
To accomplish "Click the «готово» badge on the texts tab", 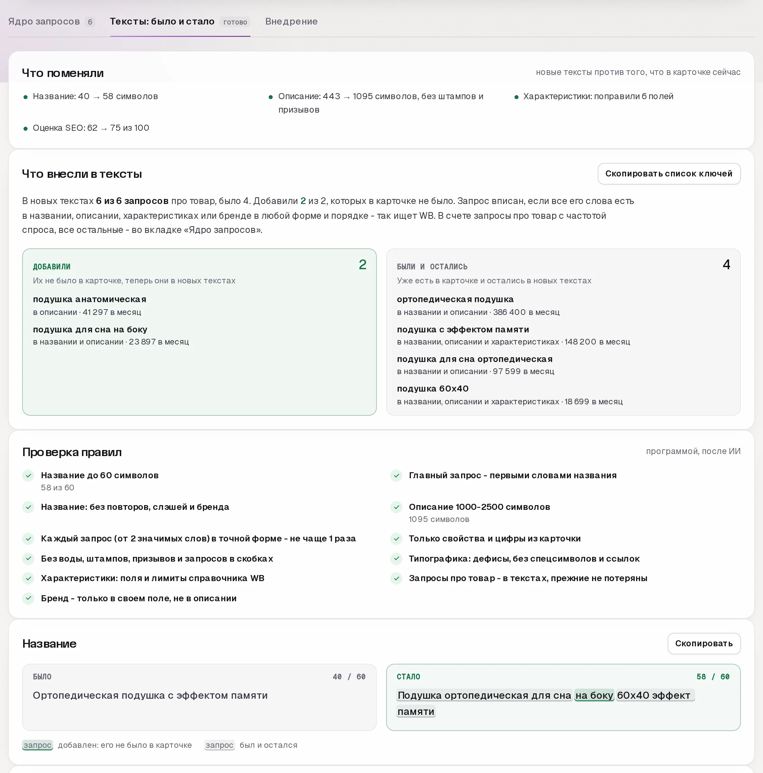I will (235, 22).
